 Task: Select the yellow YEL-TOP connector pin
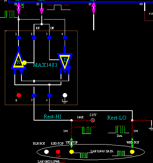coord(71,152)
